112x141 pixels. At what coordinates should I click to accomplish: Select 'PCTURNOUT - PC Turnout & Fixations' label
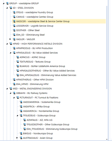39,98
